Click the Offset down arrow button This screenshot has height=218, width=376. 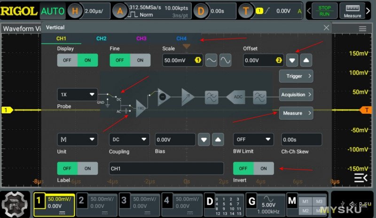(x=293, y=60)
